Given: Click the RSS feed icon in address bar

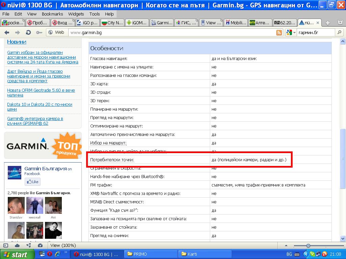Looking at the screenshot, I should pos(279,32).
